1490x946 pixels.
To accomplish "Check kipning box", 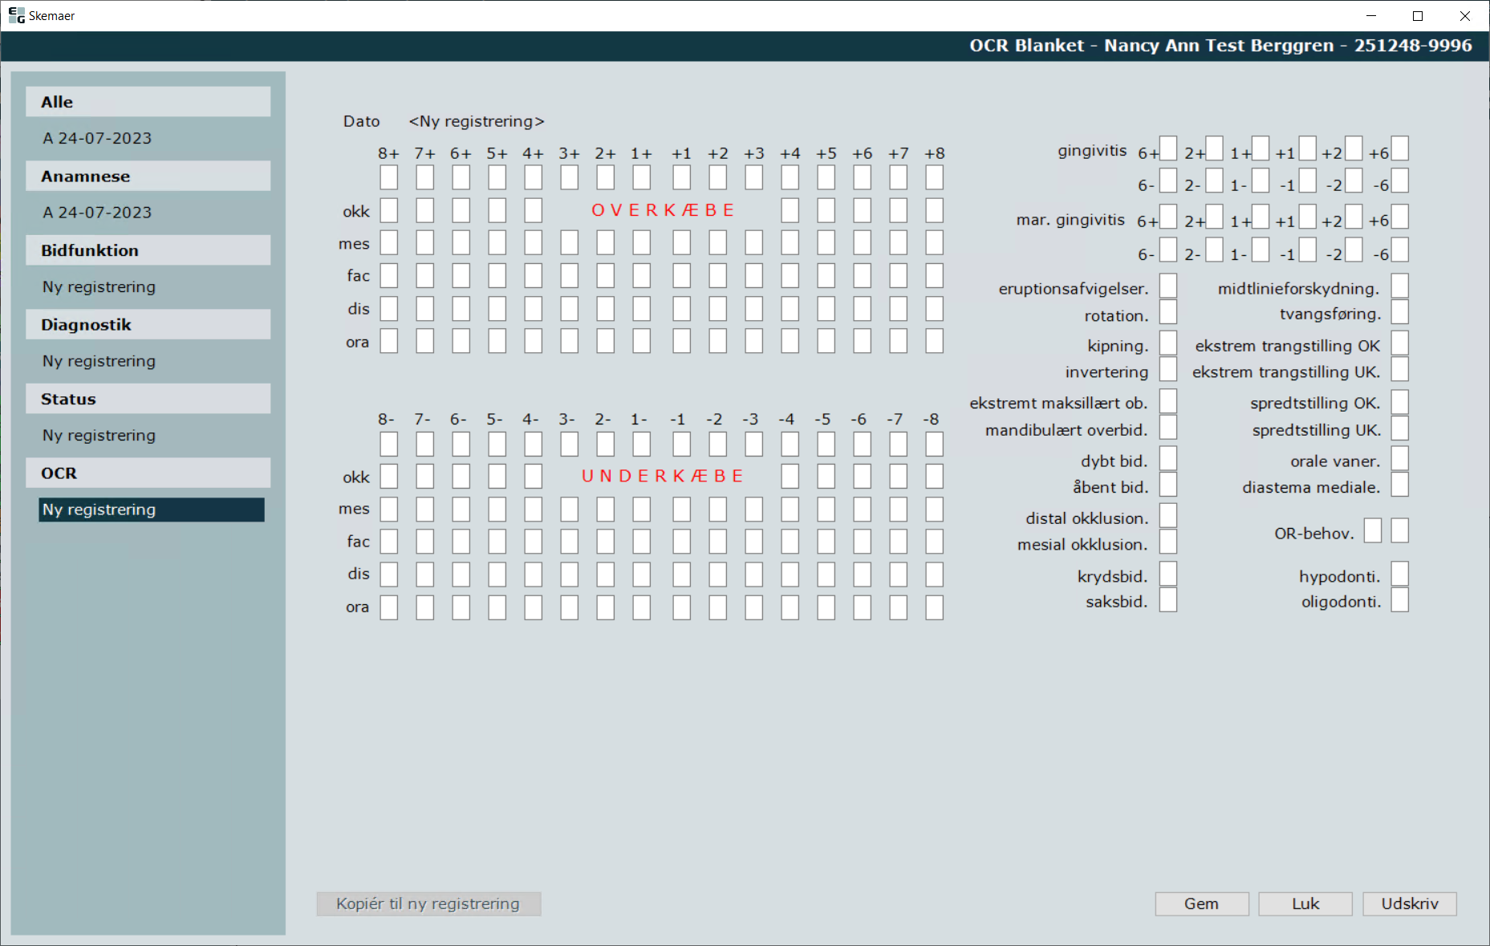I will point(1168,343).
